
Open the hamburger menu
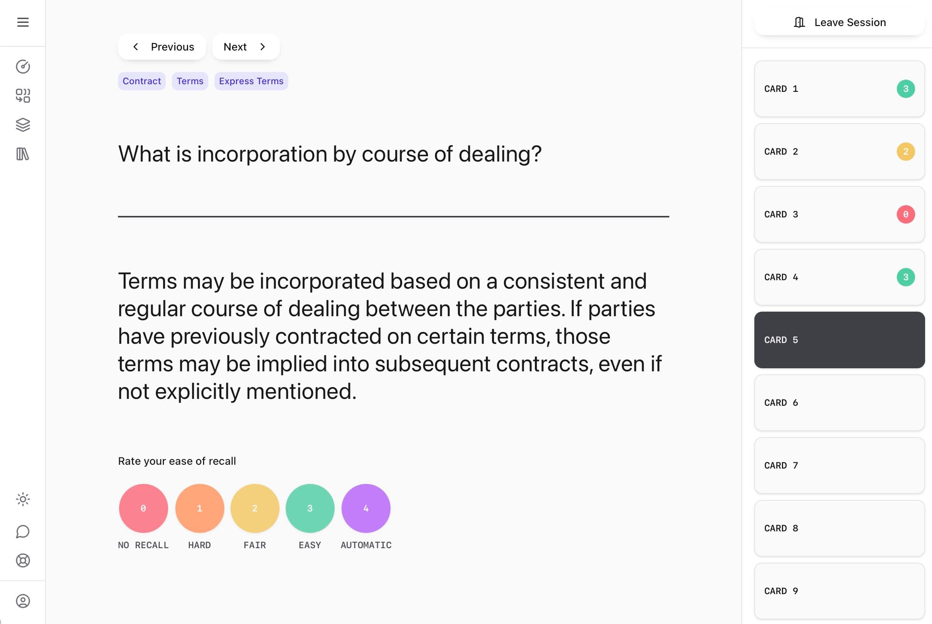point(23,22)
